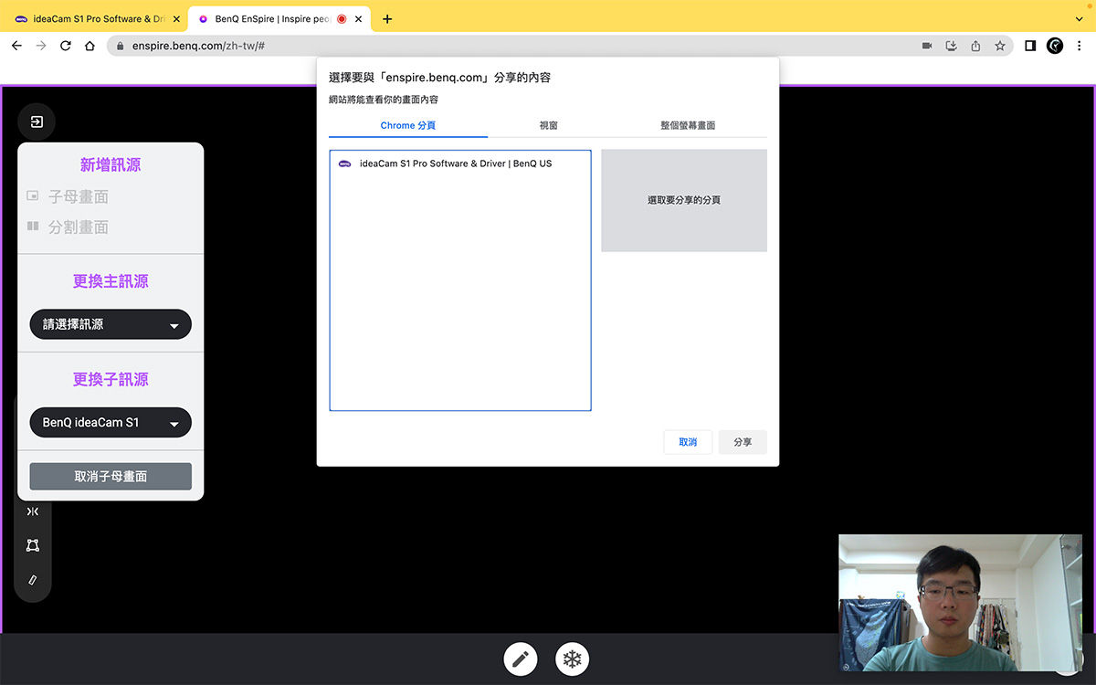Viewport: 1096px width, 685px height.
Task: Click the camera indicator in the address bar
Action: pos(927,46)
